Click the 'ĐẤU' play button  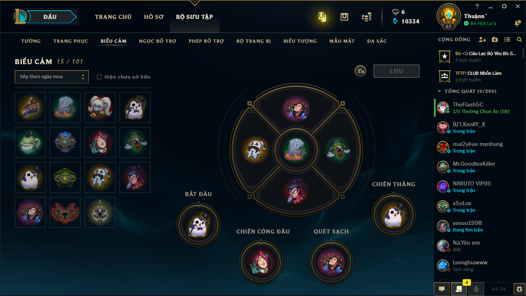(50, 17)
